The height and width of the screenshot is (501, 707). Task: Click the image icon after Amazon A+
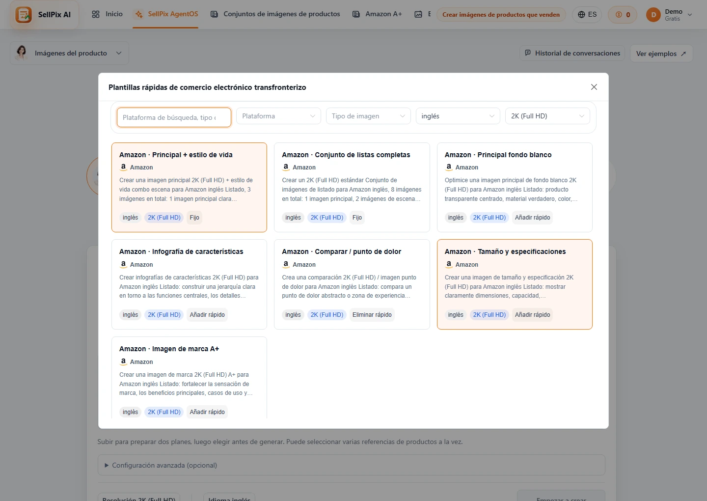click(x=418, y=14)
